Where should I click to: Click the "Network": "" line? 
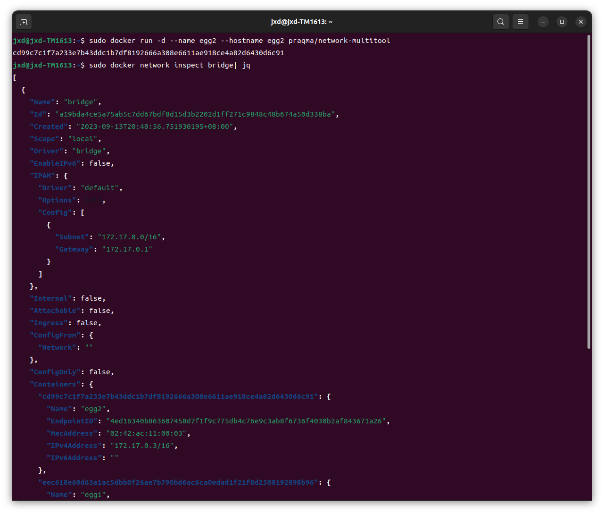pos(66,347)
